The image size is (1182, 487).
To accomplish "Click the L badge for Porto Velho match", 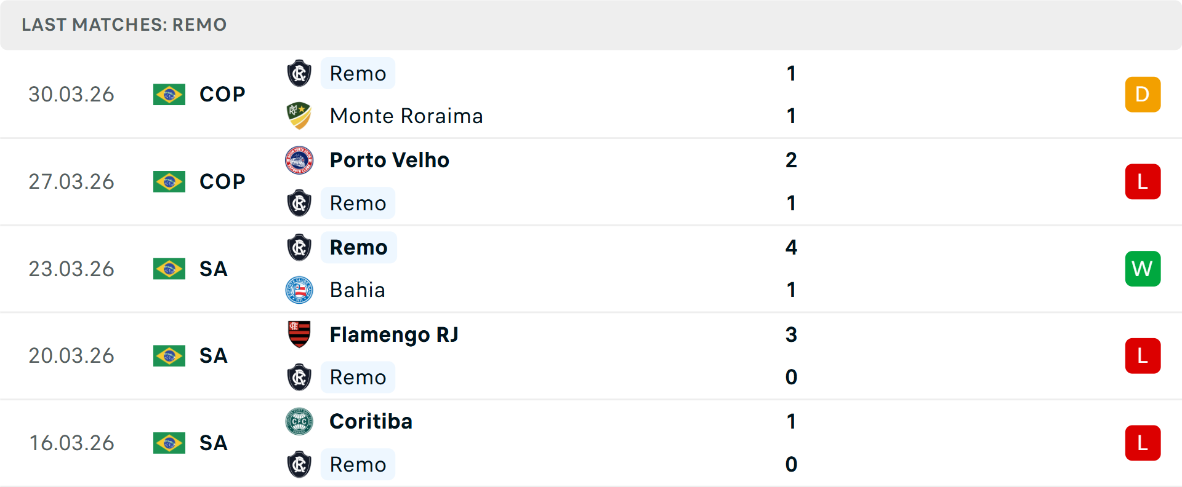I will [x=1143, y=182].
